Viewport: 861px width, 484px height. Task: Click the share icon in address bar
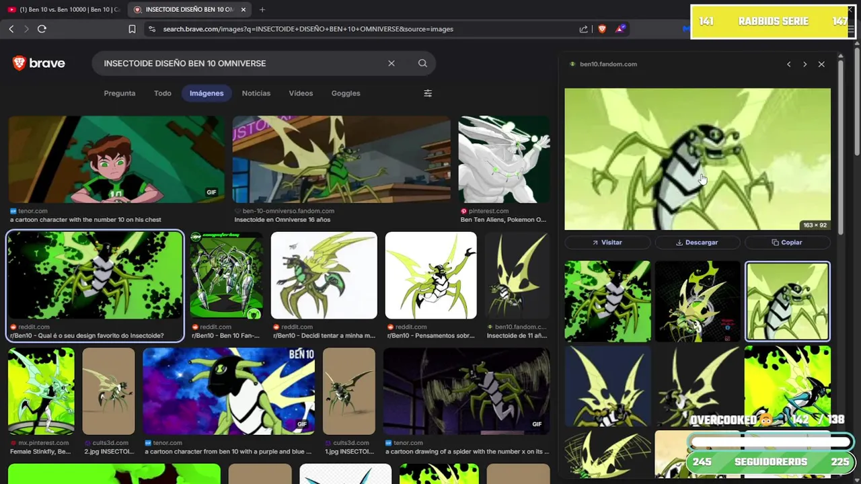click(583, 29)
